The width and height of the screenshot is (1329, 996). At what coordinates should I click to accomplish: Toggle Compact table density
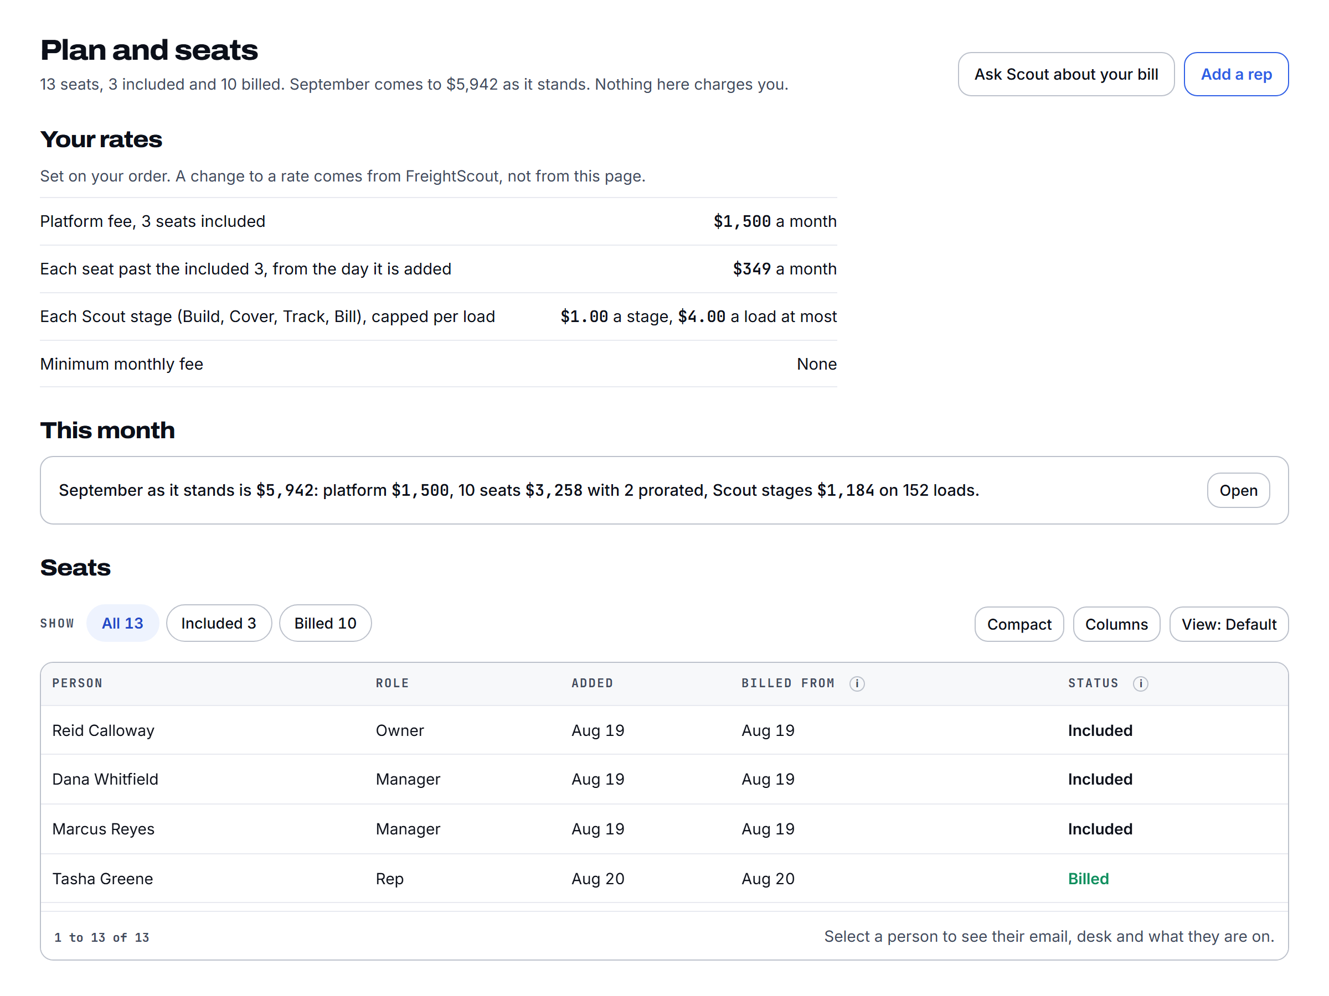pos(1019,624)
